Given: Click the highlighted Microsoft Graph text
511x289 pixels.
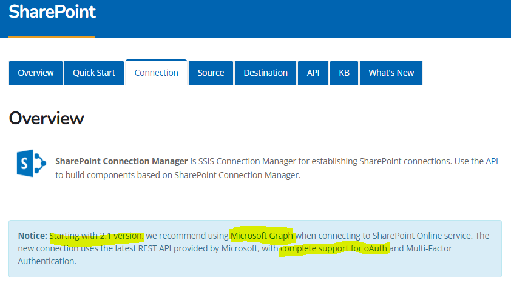Looking at the screenshot, I should pos(262,235).
